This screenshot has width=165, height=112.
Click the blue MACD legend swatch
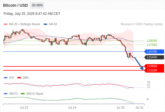[x=6, y=94]
